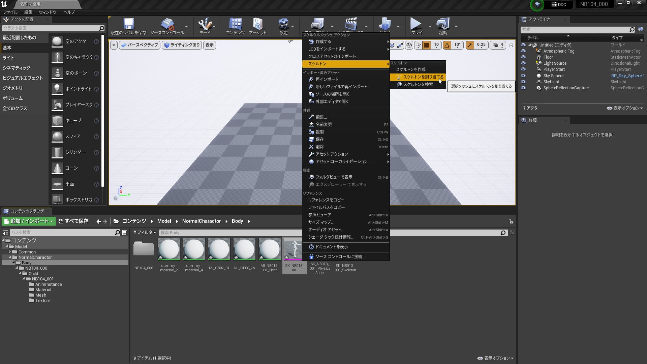Click the Content Browser lock icon

point(511,221)
